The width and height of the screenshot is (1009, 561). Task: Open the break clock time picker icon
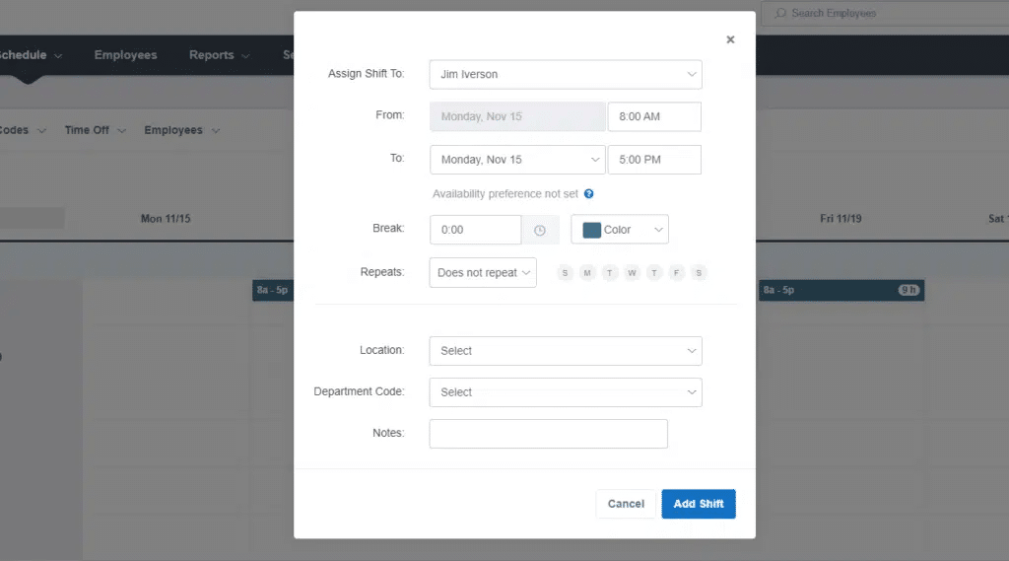[x=540, y=230]
